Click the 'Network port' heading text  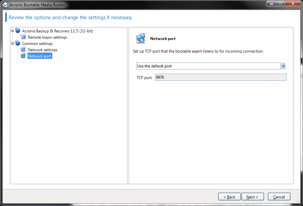[x=163, y=39]
